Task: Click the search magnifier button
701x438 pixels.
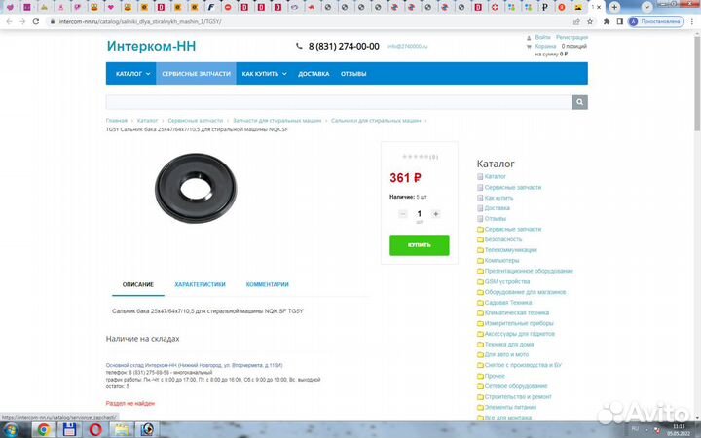Action: pos(580,102)
